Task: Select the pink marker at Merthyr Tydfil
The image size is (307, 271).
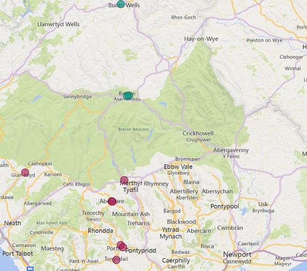Action: click(x=124, y=180)
